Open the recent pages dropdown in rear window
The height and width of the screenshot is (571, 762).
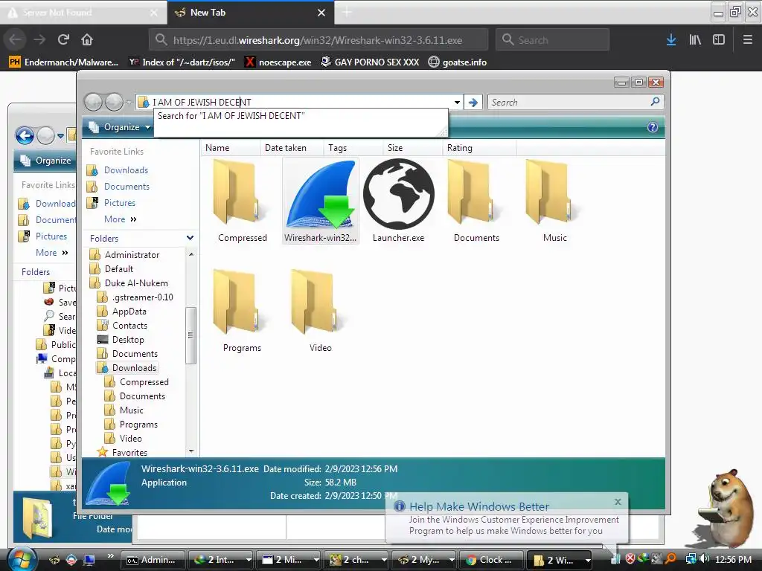(61, 136)
